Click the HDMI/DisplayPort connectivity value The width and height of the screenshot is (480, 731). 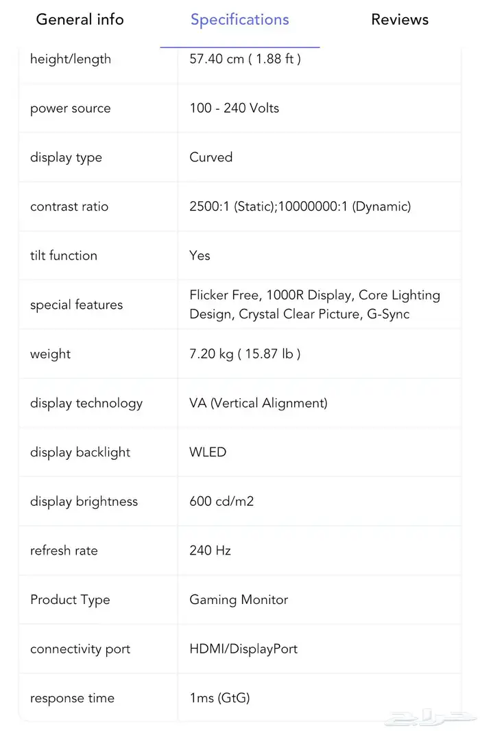(243, 649)
